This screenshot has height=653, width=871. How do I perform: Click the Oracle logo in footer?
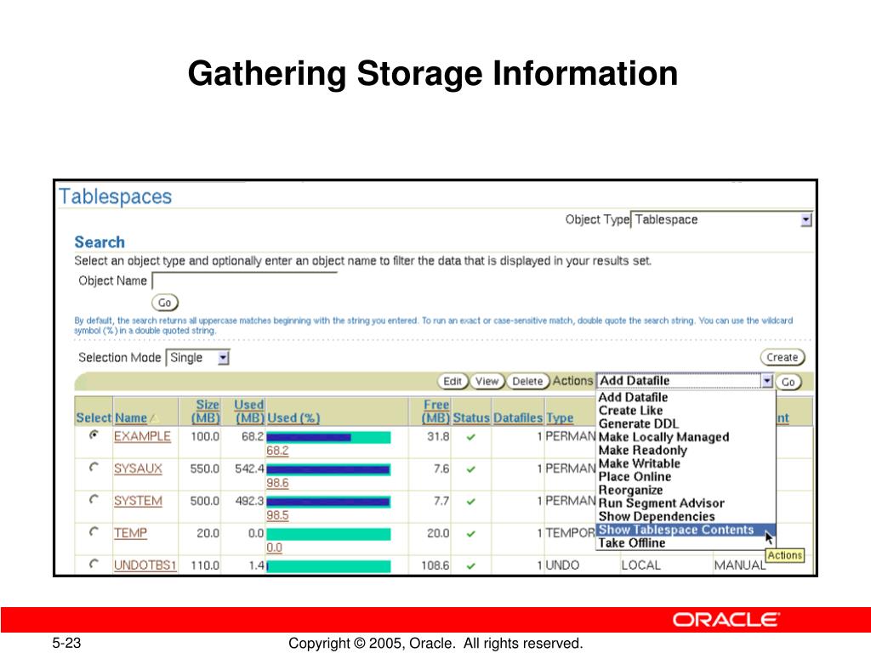726,620
